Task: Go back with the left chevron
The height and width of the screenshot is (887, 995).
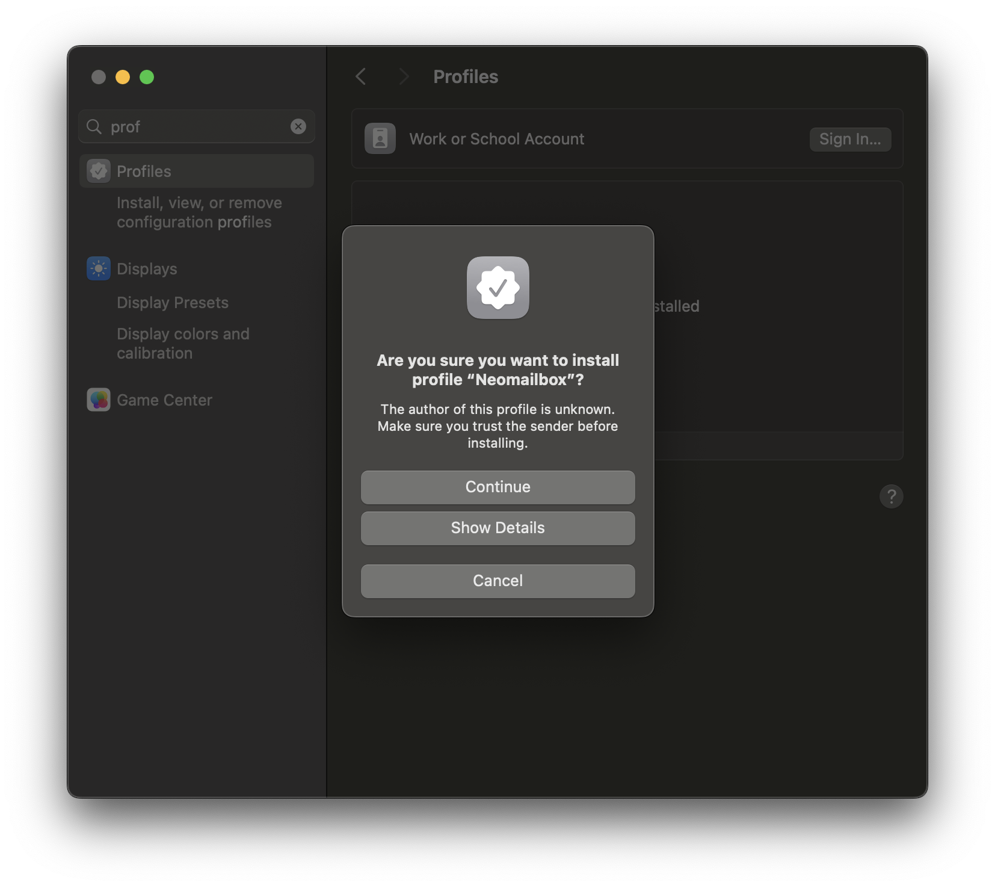Action: tap(361, 76)
